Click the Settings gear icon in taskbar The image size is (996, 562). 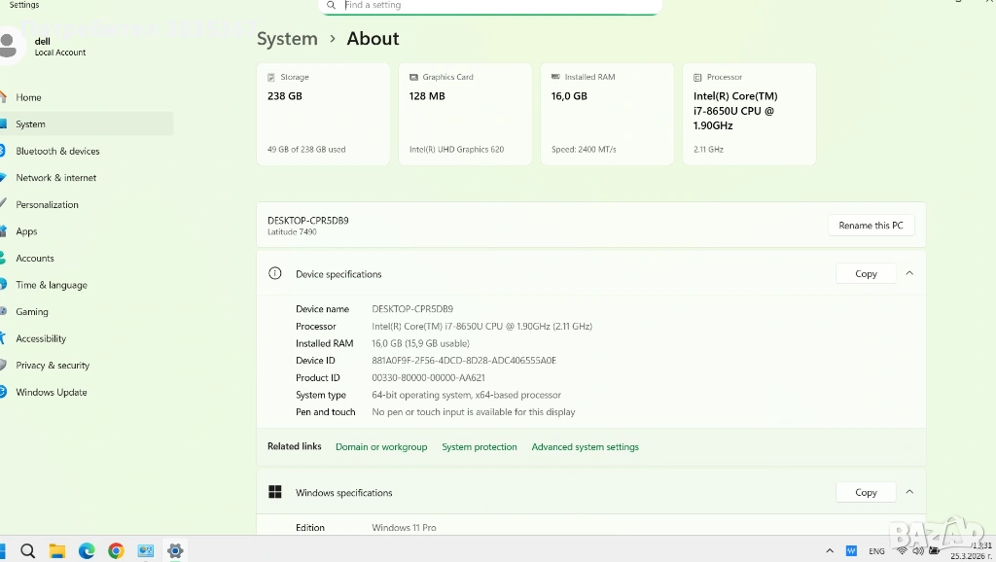click(x=175, y=550)
